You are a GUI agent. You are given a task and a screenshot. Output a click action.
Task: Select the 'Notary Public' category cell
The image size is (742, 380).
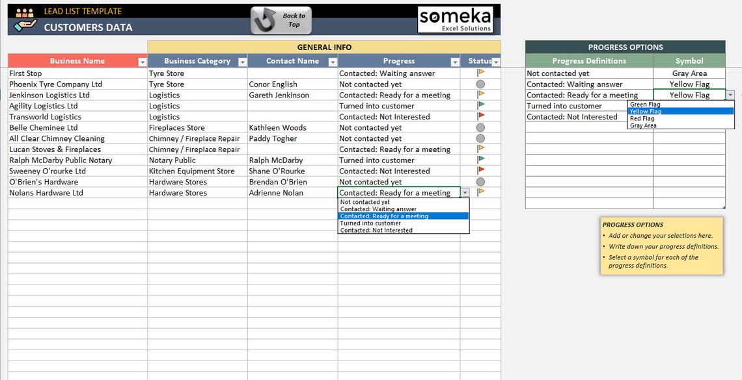(197, 160)
